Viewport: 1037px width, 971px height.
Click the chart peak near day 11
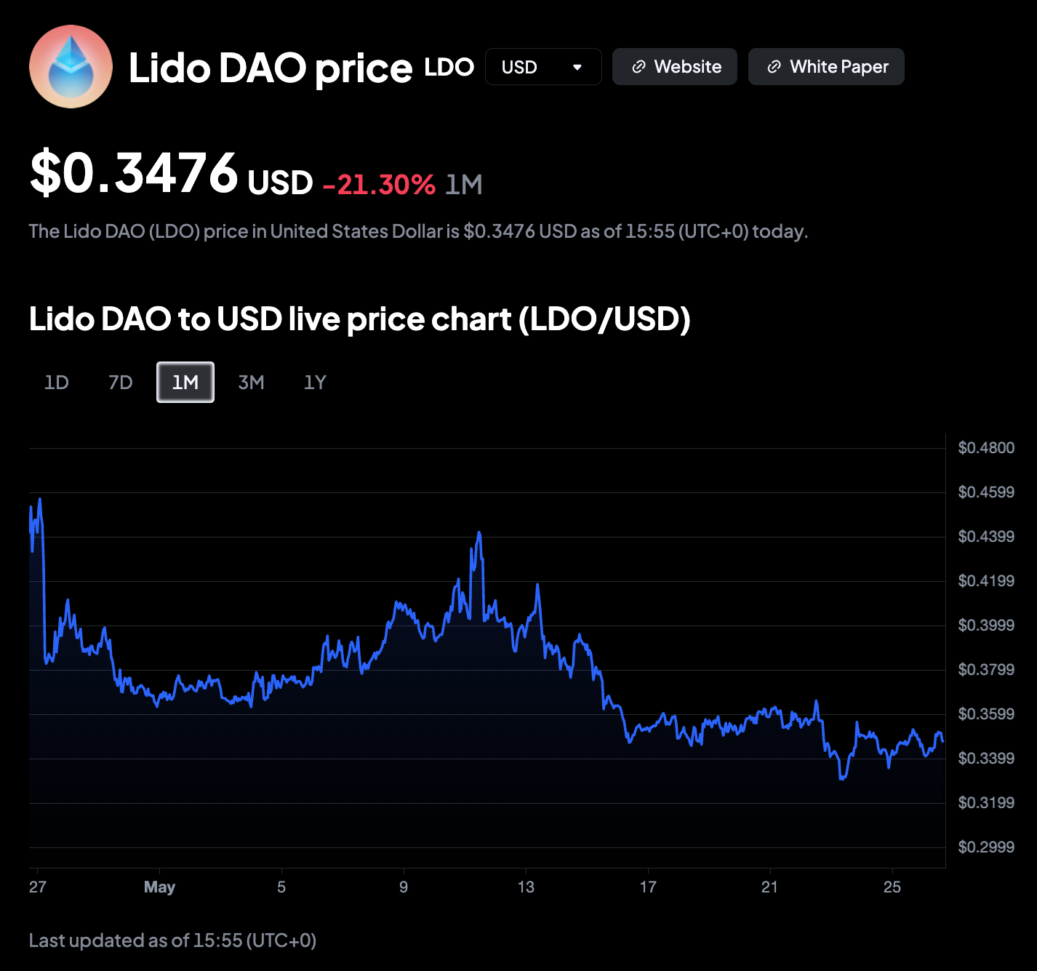[x=479, y=533]
